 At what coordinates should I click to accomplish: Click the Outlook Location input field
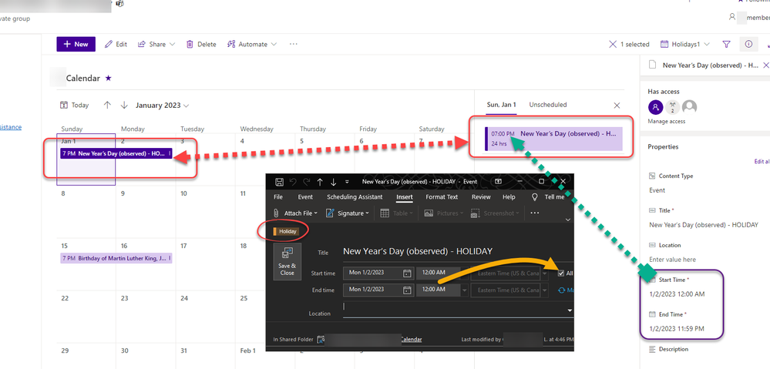click(x=454, y=310)
